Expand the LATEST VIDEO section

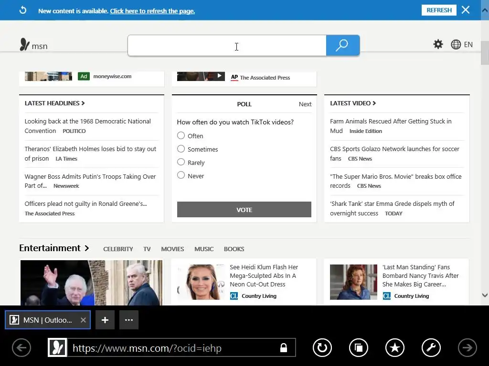click(x=353, y=103)
